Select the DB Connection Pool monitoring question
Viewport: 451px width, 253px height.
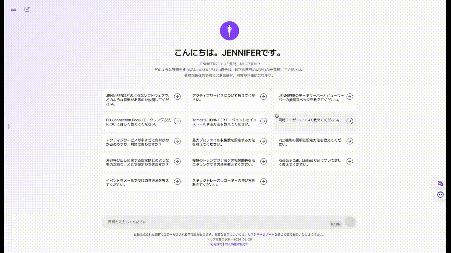click(x=138, y=122)
